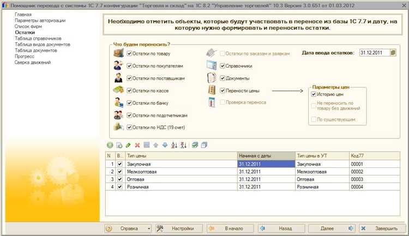Toggle the Остатки по кассе checkbox
The image size is (409, 236).
(x=130, y=90)
